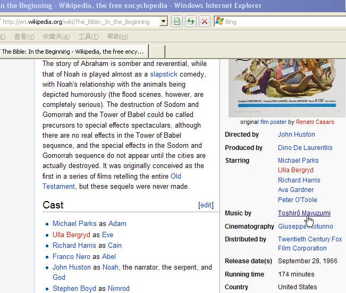Viewport: 346px width, 293px height.
Task: Click the red stop loading icon
Action: (205, 21)
